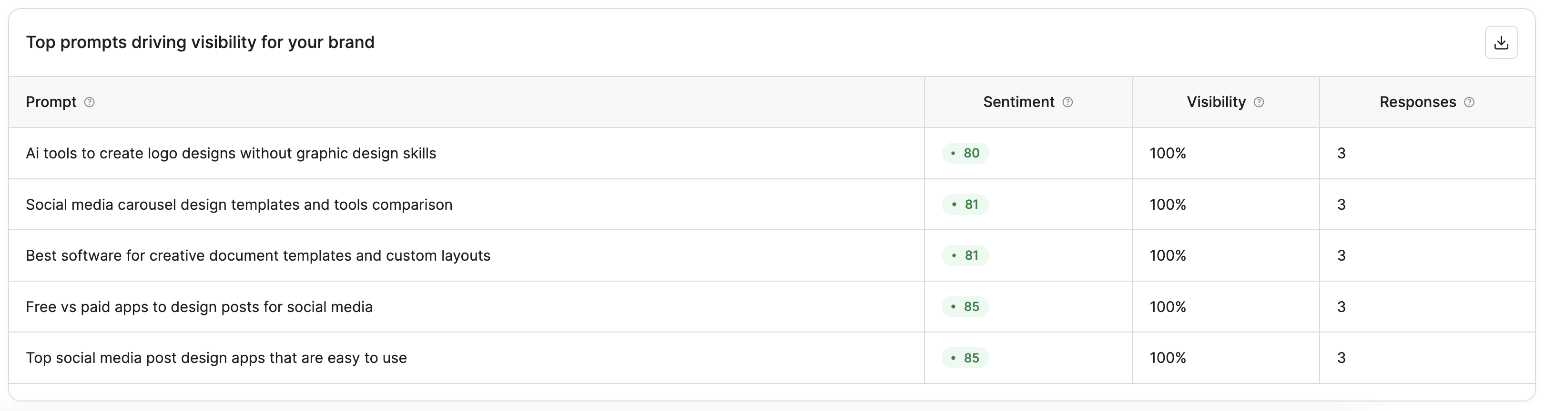Click the Visibility column help icon
The width and height of the screenshot is (1545, 411).
pos(1258,102)
